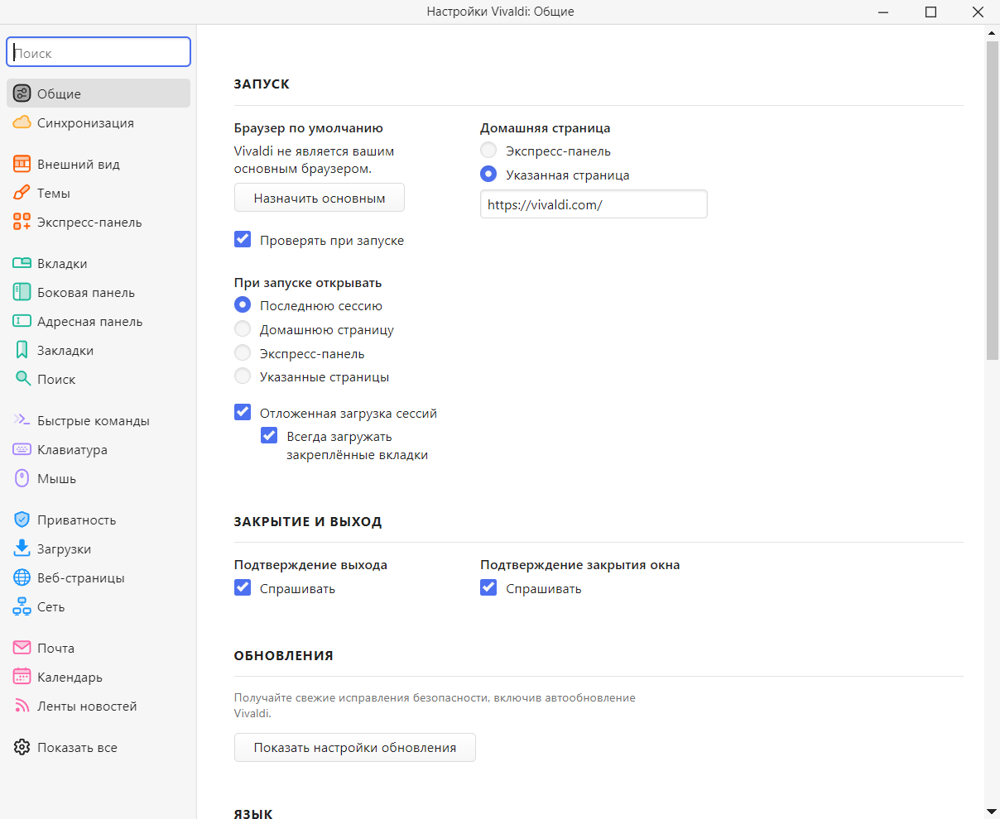Click the sidebar Поиск magnifier icon

click(22, 379)
